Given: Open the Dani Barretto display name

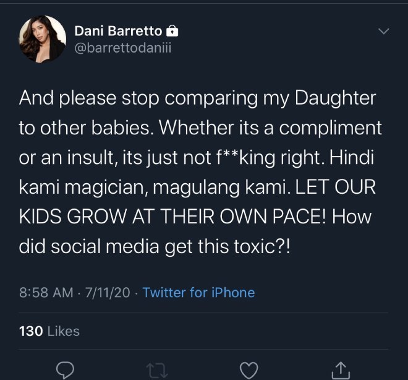Looking at the screenshot, I should pos(118,31).
